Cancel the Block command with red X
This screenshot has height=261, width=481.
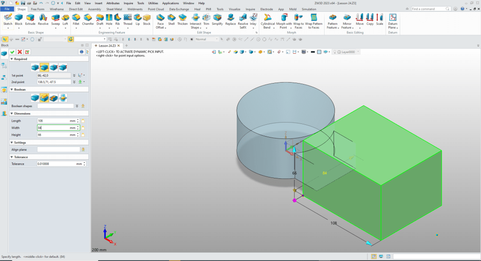click(20, 52)
